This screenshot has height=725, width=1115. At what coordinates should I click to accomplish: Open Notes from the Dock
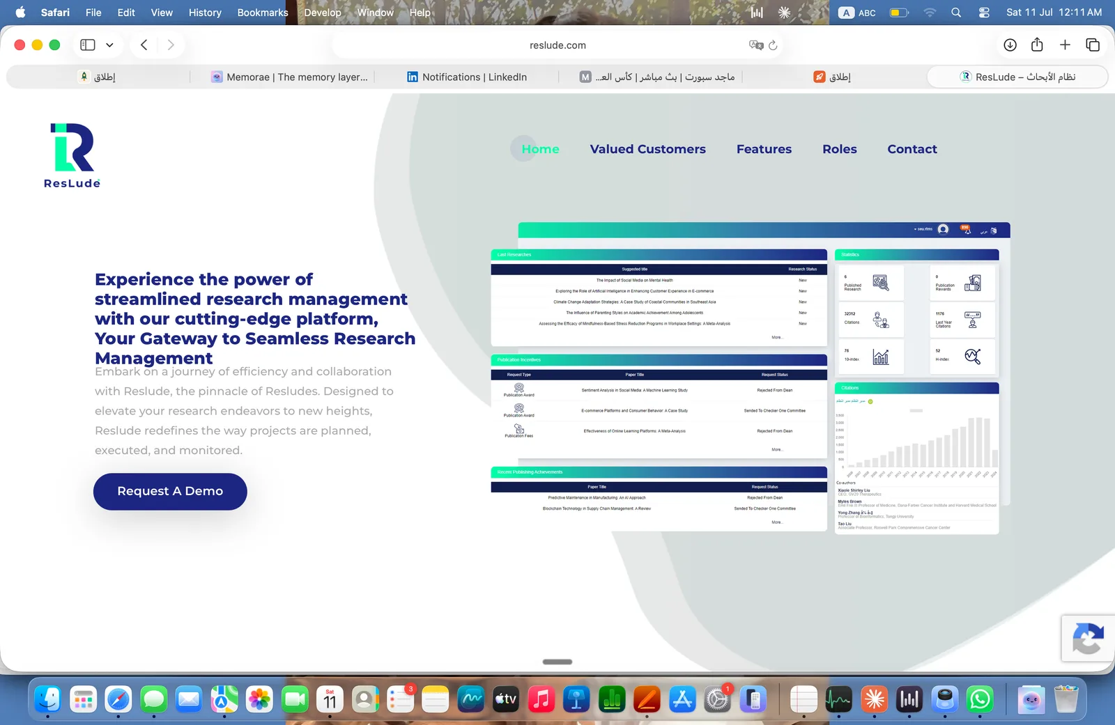(436, 699)
